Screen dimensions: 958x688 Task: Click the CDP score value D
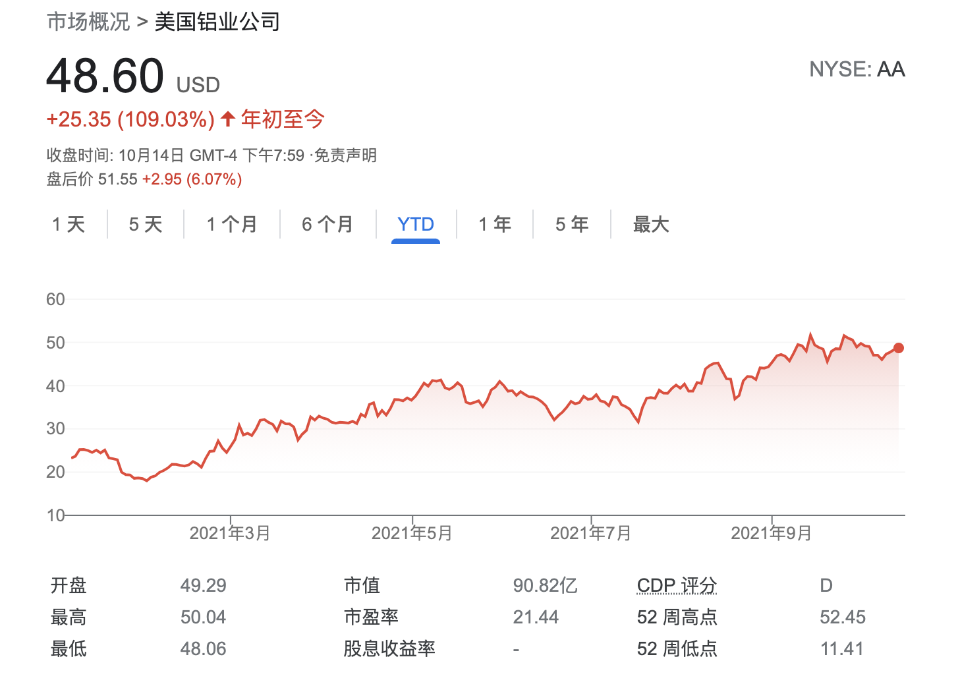point(826,585)
